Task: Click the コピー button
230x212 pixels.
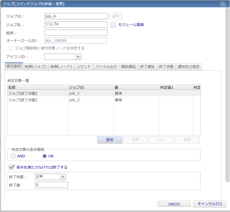Action: (x=161, y=140)
